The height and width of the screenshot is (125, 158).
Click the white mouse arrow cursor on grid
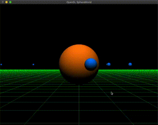coord(112,93)
